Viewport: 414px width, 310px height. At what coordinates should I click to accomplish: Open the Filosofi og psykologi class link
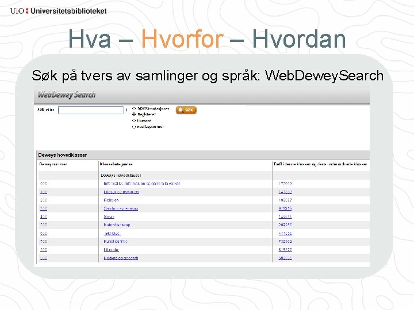(x=121, y=192)
